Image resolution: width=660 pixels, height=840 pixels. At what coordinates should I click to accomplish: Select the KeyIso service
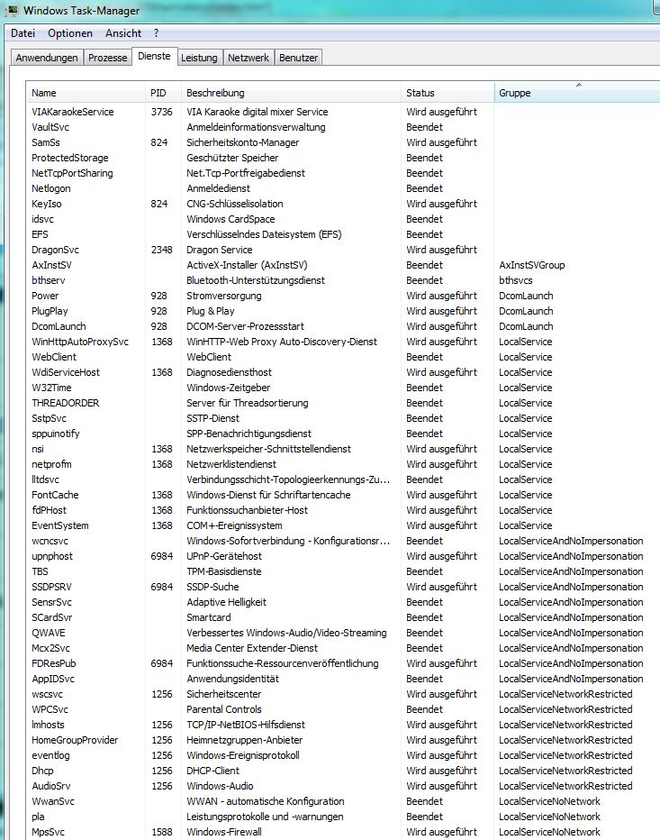47,204
